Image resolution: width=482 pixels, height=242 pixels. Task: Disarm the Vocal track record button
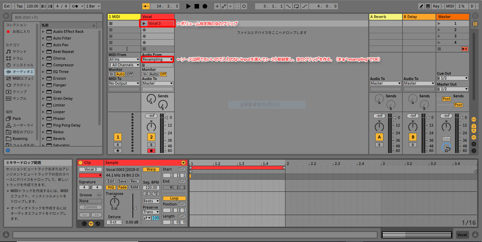pos(151,151)
